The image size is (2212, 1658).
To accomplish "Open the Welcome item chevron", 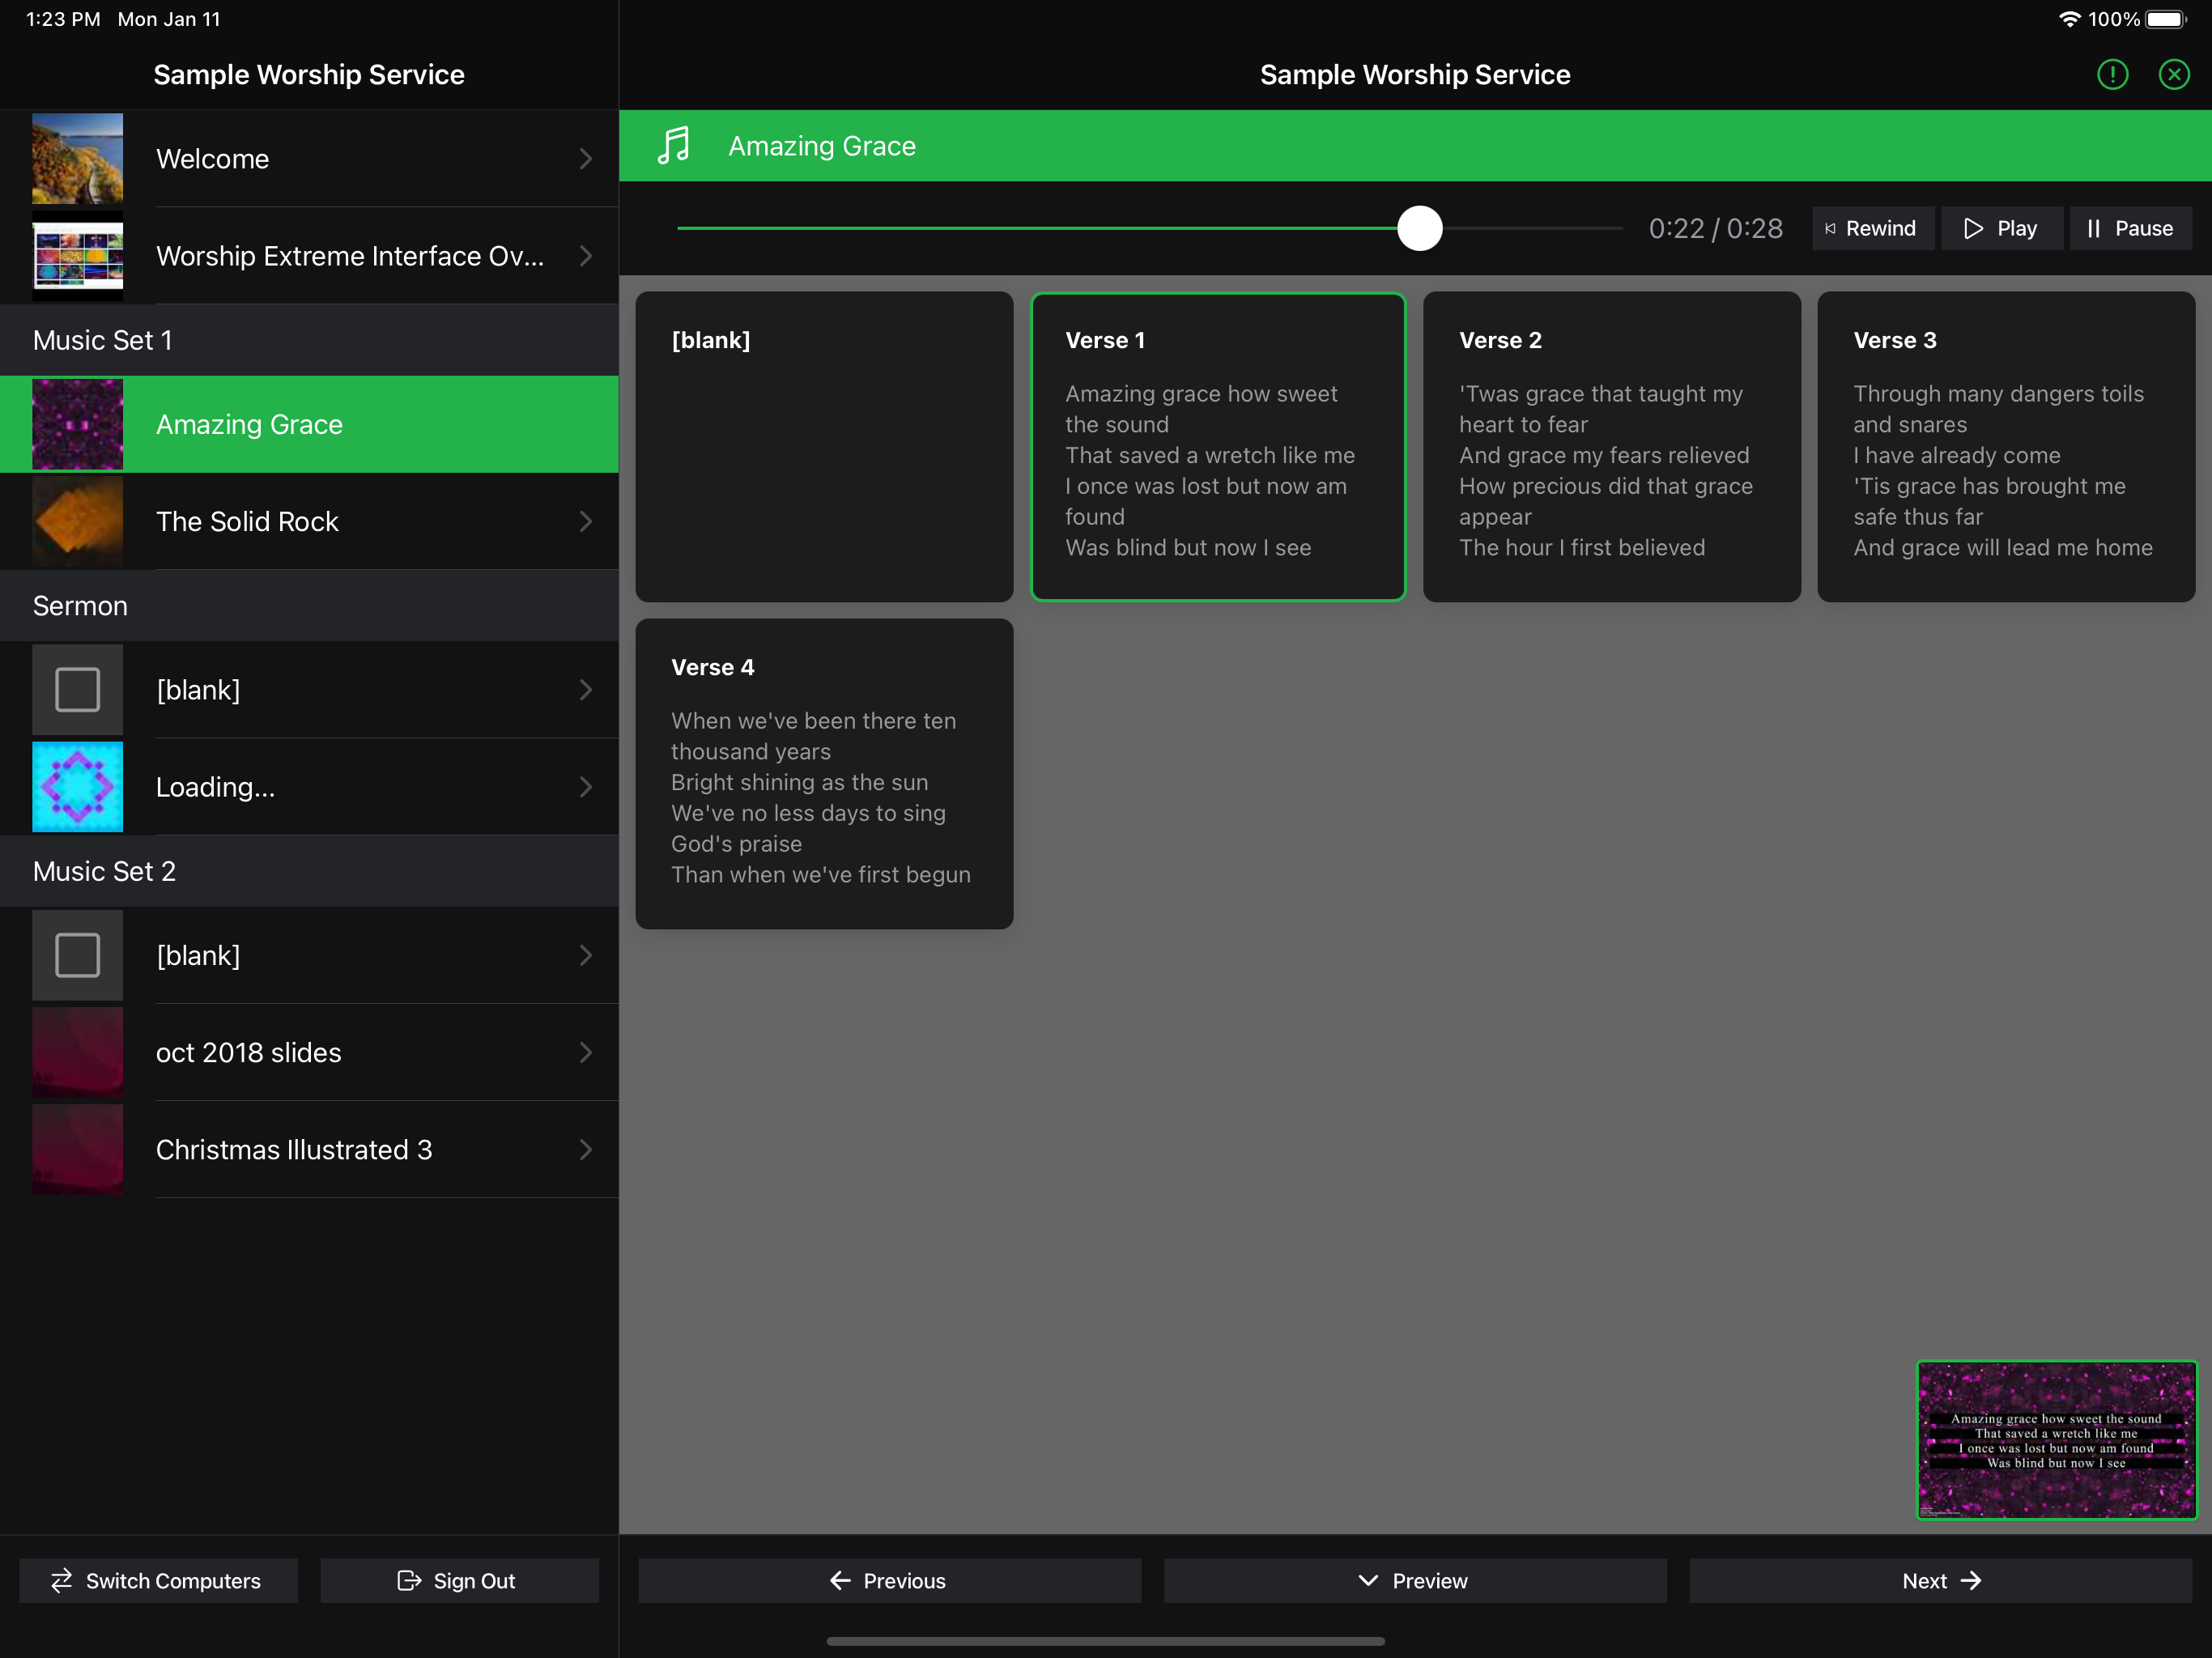I will click(586, 159).
